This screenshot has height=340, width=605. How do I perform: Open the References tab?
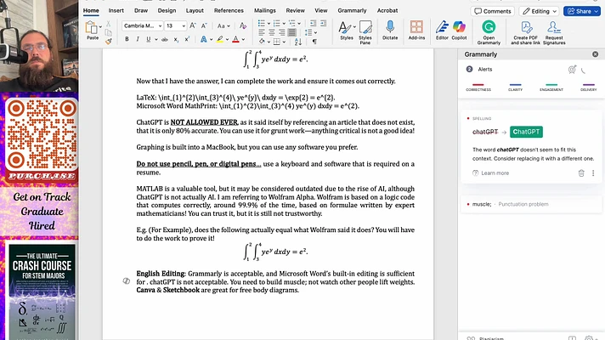(x=229, y=10)
